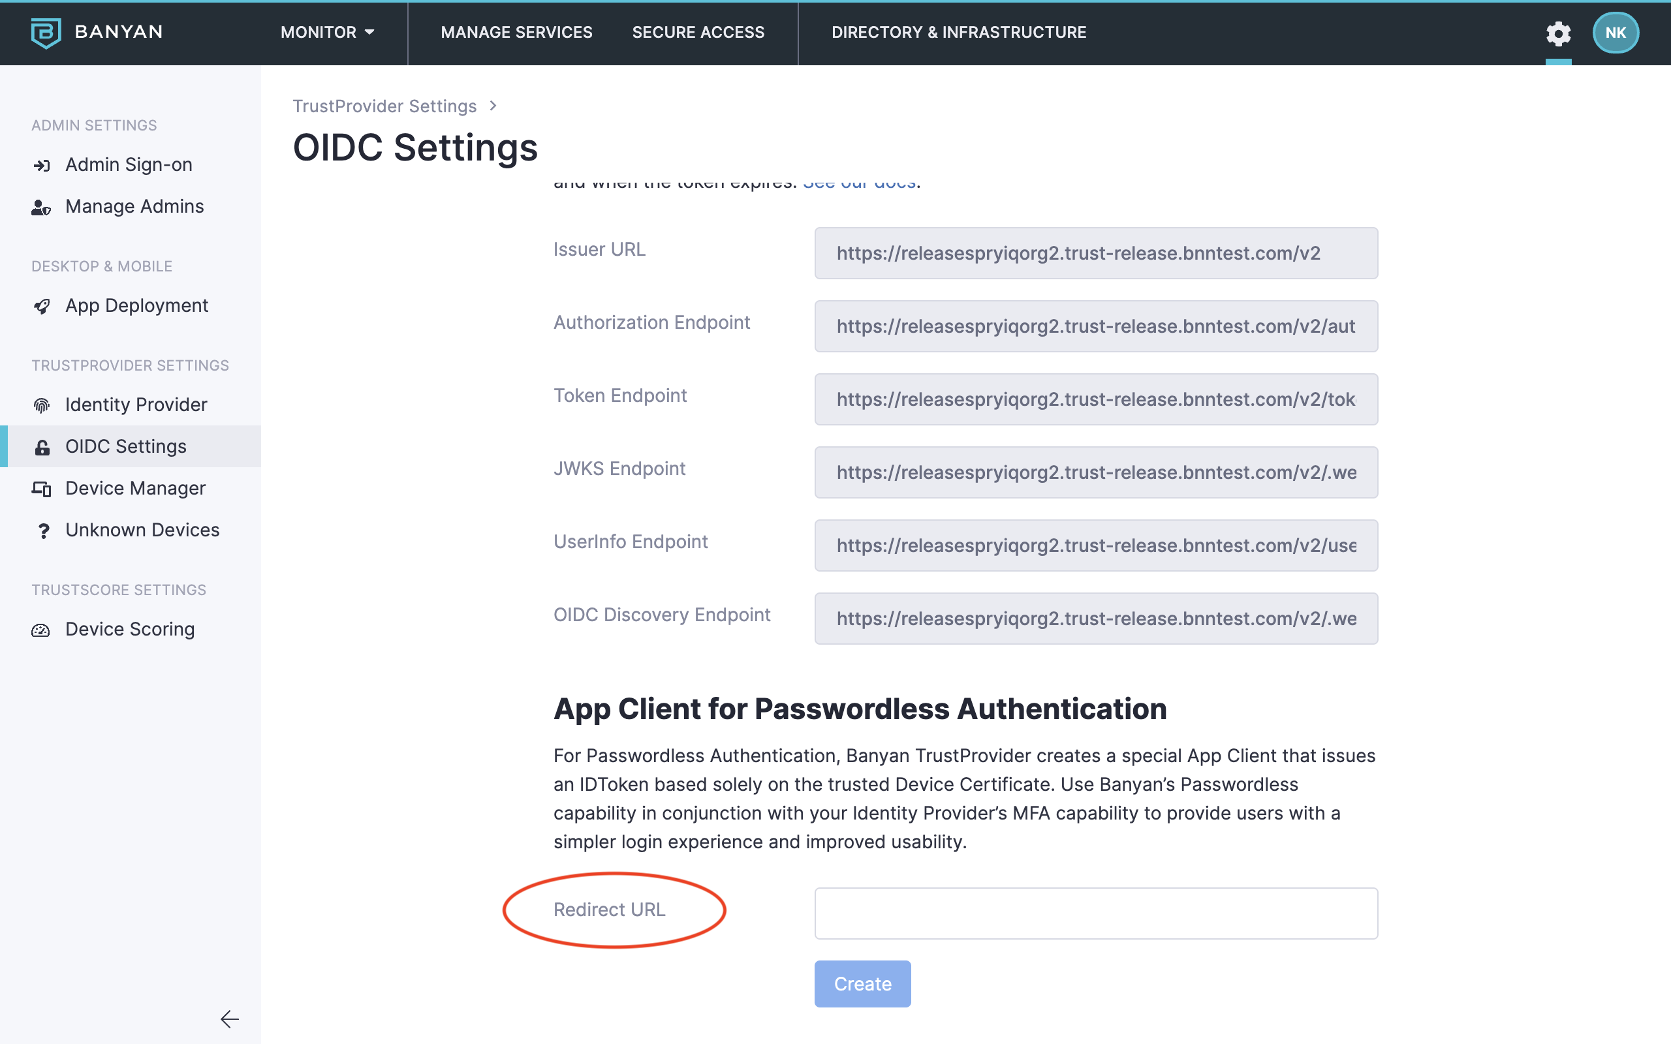Open the NK user avatar menu

[1615, 33]
